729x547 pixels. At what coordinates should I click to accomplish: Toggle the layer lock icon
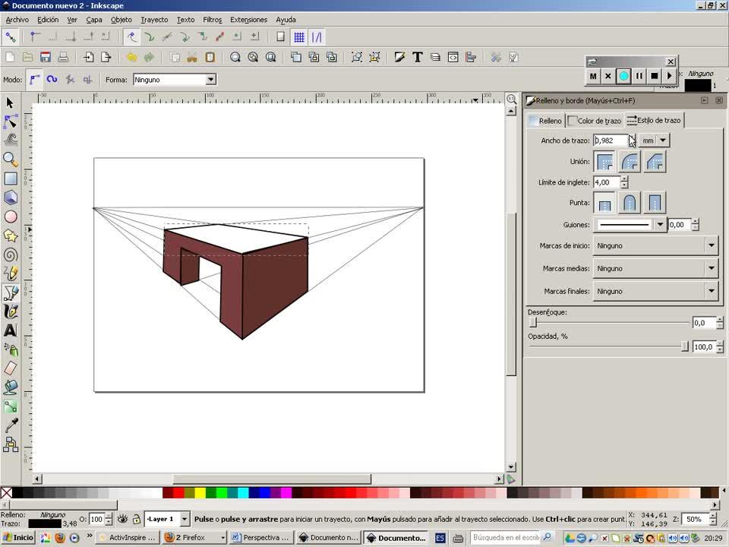click(136, 519)
